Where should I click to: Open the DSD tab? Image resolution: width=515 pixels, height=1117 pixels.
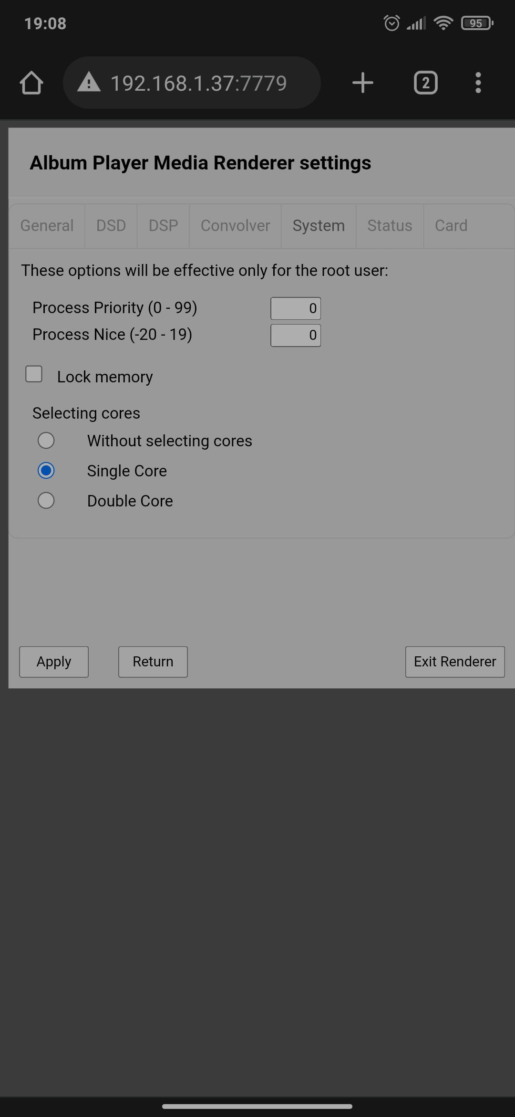111,226
